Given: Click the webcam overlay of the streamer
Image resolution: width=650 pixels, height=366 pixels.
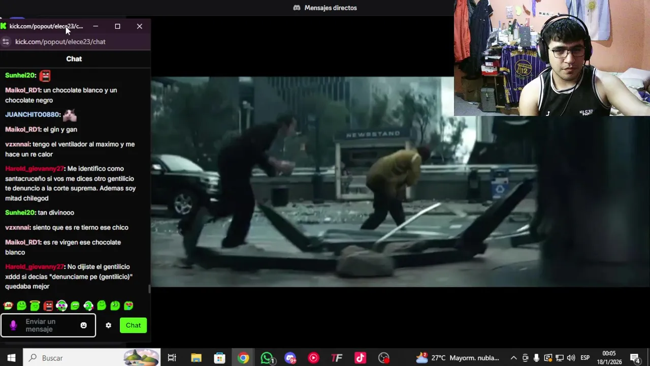Looking at the screenshot, I should (552, 58).
